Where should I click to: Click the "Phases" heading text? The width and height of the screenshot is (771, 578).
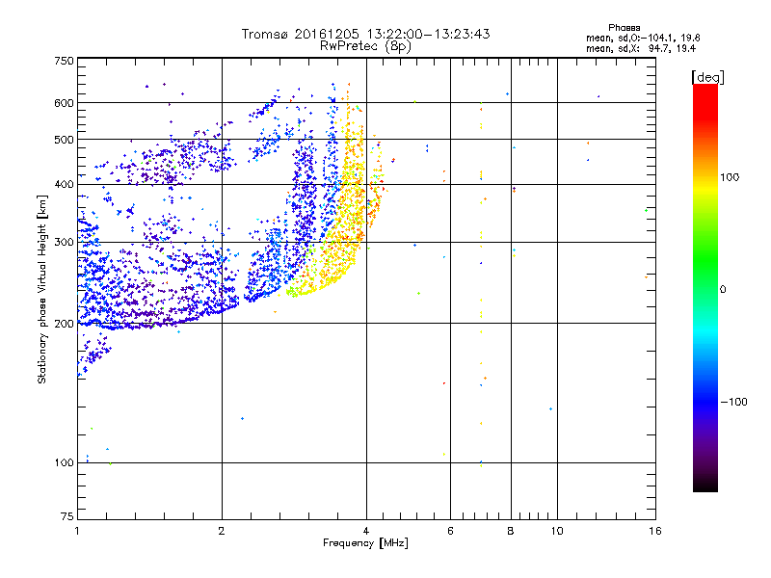pyautogui.click(x=624, y=28)
